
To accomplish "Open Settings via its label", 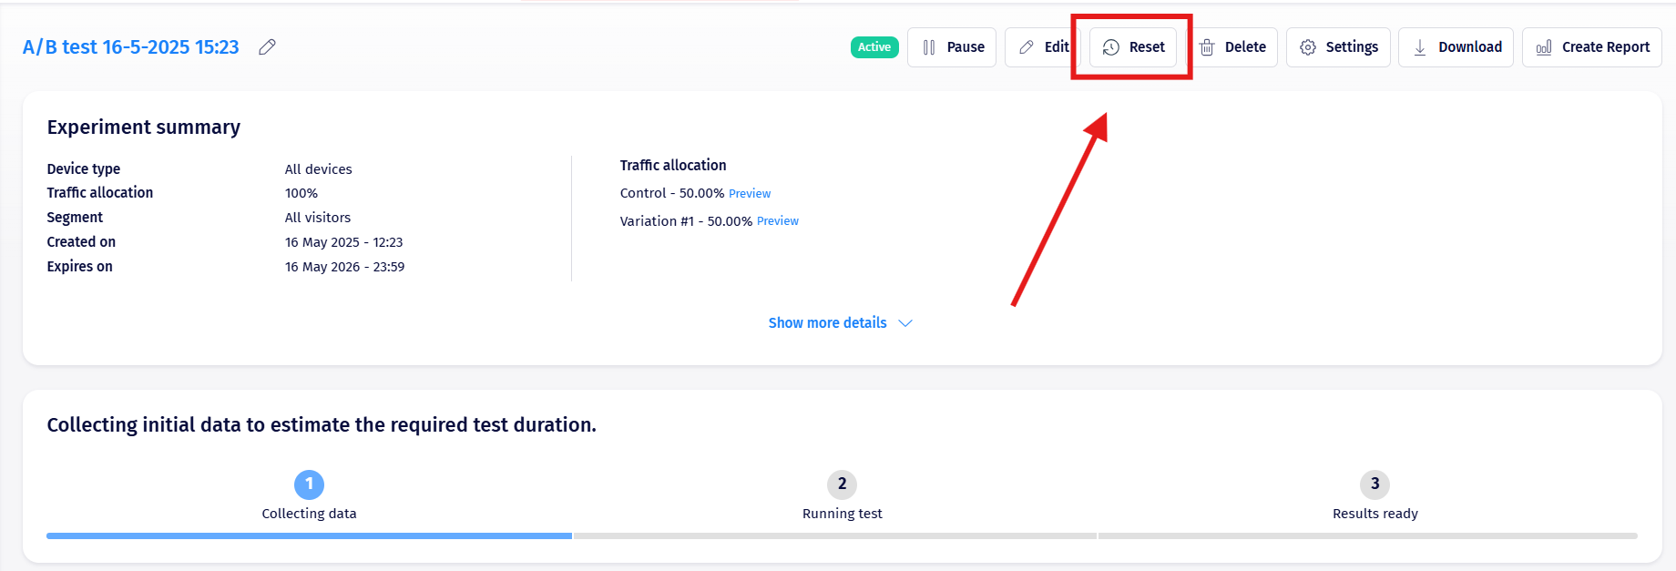I will [x=1352, y=47].
